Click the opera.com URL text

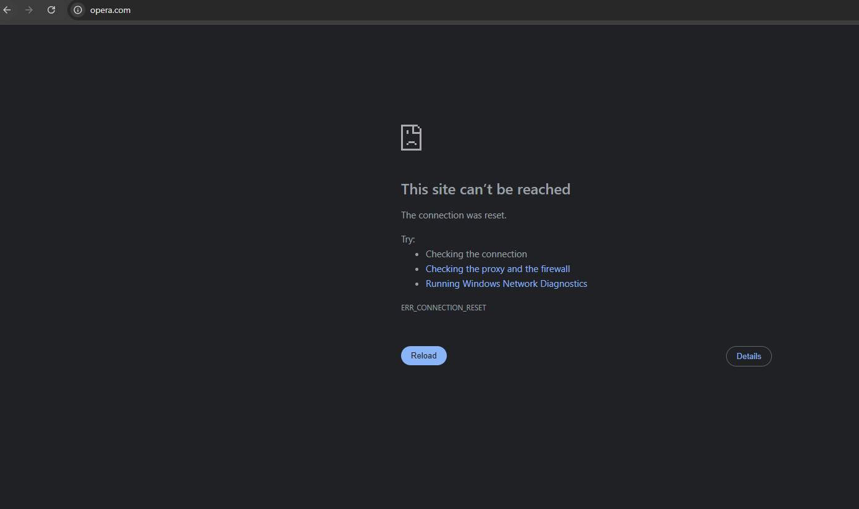110,10
